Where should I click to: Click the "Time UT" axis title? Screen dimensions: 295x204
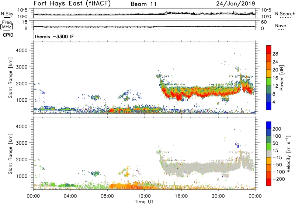(x=144, y=201)
